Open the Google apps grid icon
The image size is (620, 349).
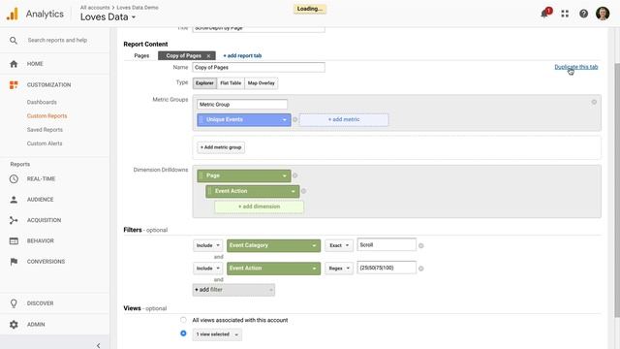click(x=565, y=14)
